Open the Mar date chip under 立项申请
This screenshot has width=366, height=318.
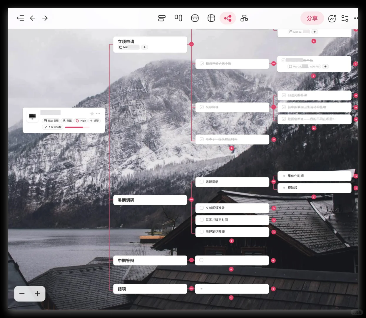click(129, 47)
